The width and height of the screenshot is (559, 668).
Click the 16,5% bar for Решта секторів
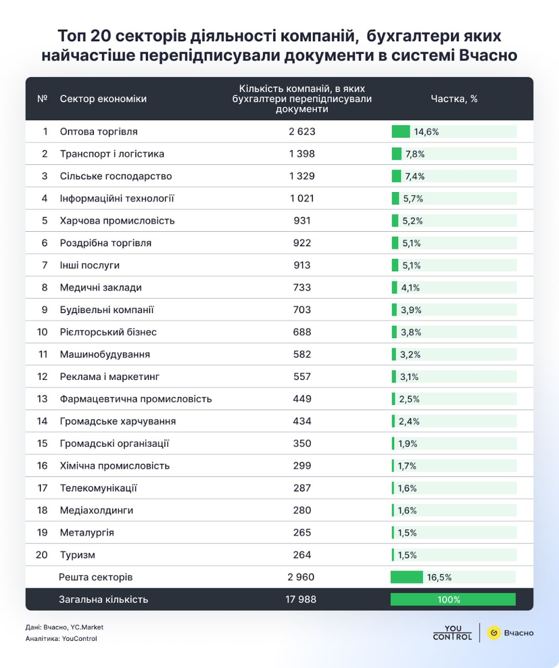tap(407, 577)
